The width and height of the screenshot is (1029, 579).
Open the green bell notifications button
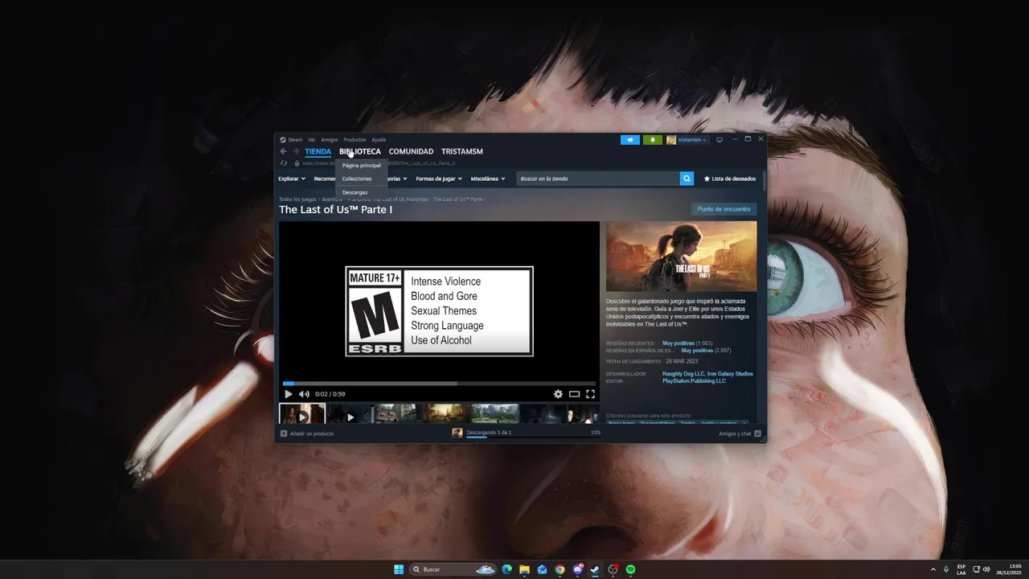pos(653,140)
